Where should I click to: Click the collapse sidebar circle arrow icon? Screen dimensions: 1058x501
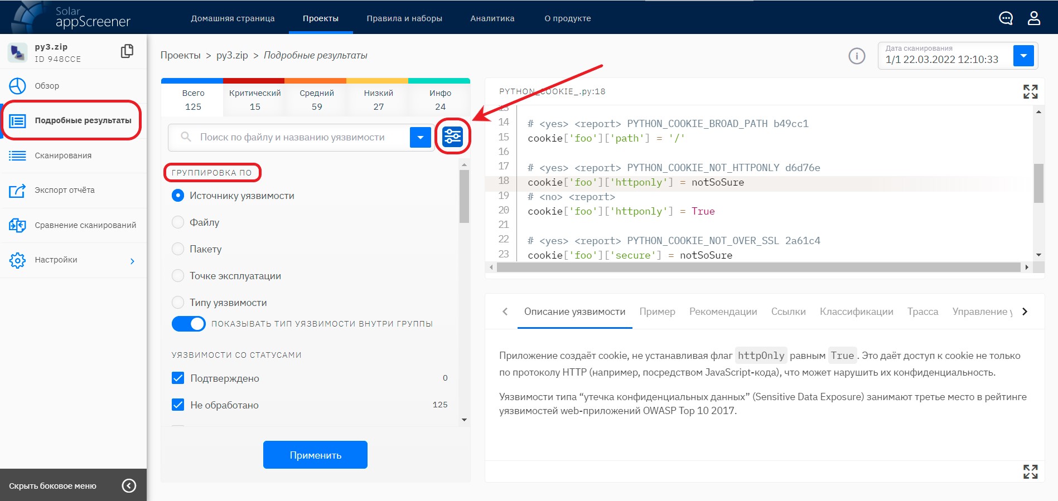(129, 486)
